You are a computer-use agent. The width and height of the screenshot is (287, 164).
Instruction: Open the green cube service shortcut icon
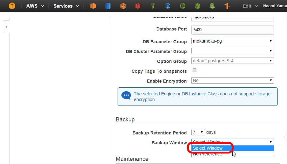coord(182,6)
